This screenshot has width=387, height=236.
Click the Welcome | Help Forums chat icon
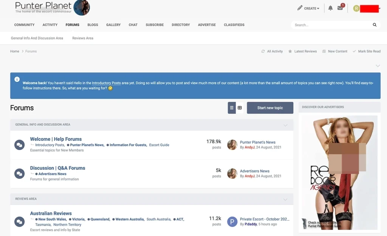click(19, 145)
